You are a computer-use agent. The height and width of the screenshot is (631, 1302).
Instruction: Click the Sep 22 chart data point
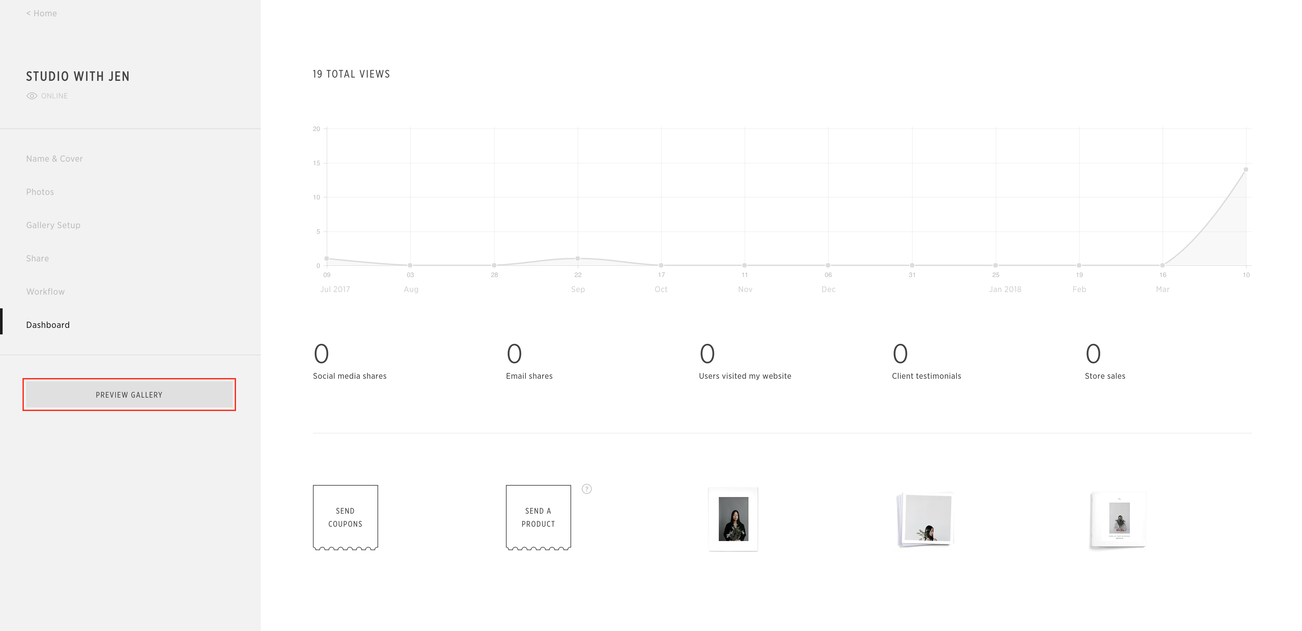coord(577,259)
